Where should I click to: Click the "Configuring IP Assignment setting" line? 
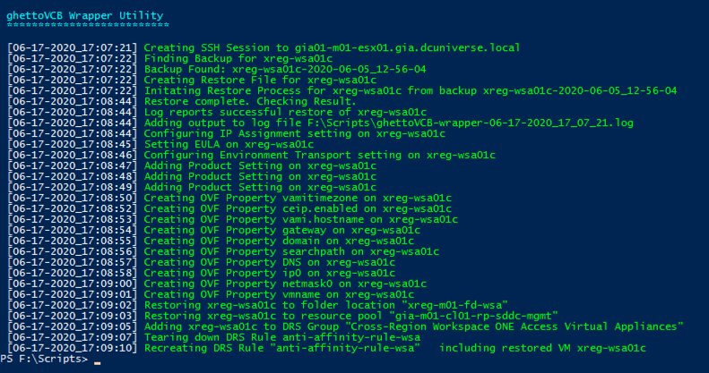coord(295,133)
